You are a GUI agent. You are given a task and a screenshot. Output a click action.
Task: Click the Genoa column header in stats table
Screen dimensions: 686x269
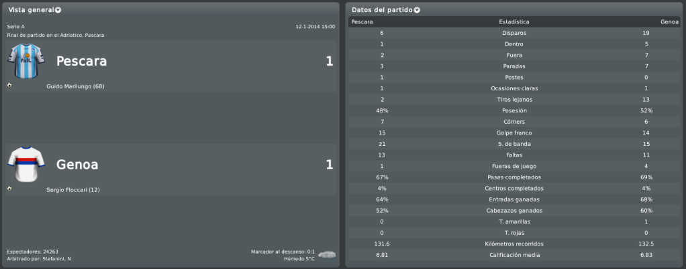pos(669,22)
